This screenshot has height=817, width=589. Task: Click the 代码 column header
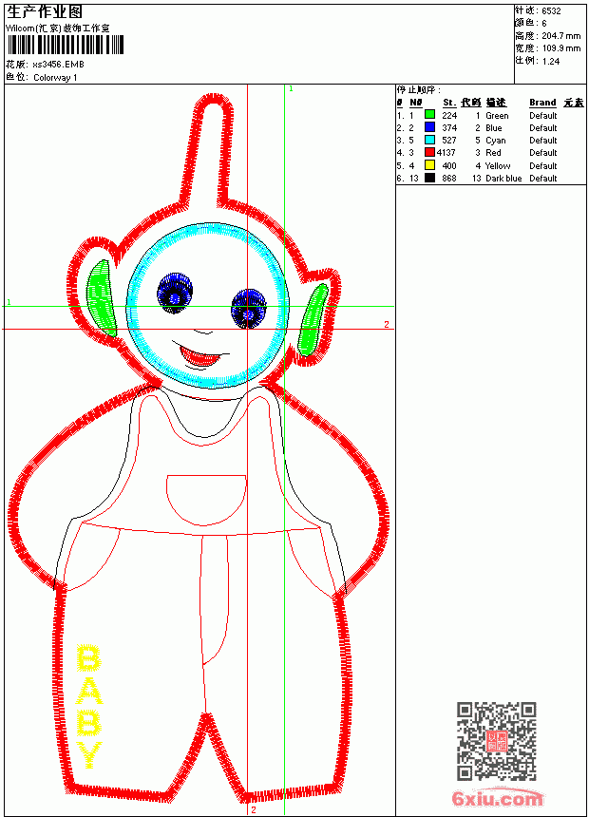click(x=470, y=103)
